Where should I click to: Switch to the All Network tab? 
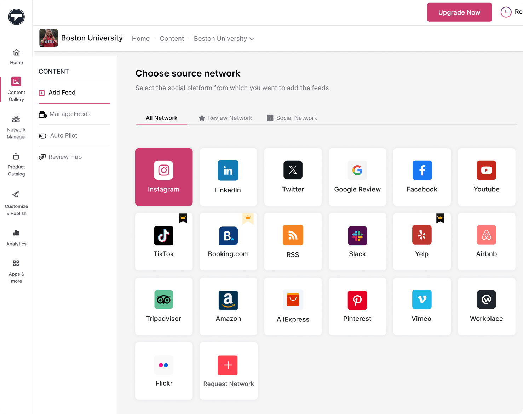tap(162, 118)
